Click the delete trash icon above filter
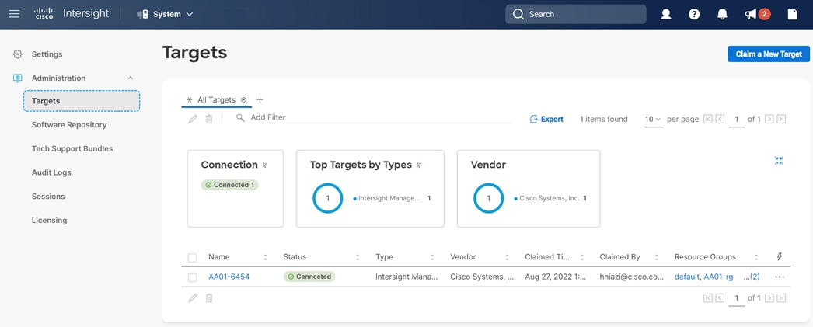Image resolution: width=813 pixels, height=327 pixels. [209, 119]
